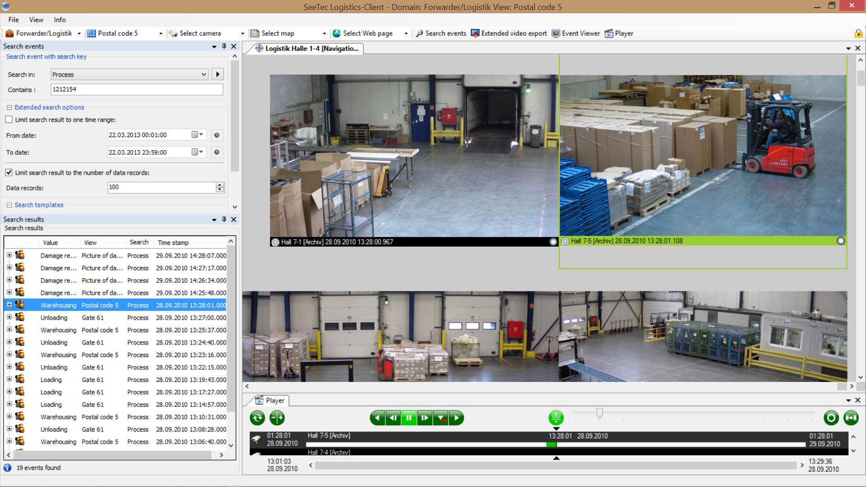
Task: Click the green timeline sync marker button
Action: [556, 418]
